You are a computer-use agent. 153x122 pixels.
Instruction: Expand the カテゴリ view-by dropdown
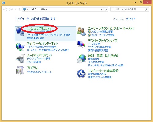click(131, 19)
